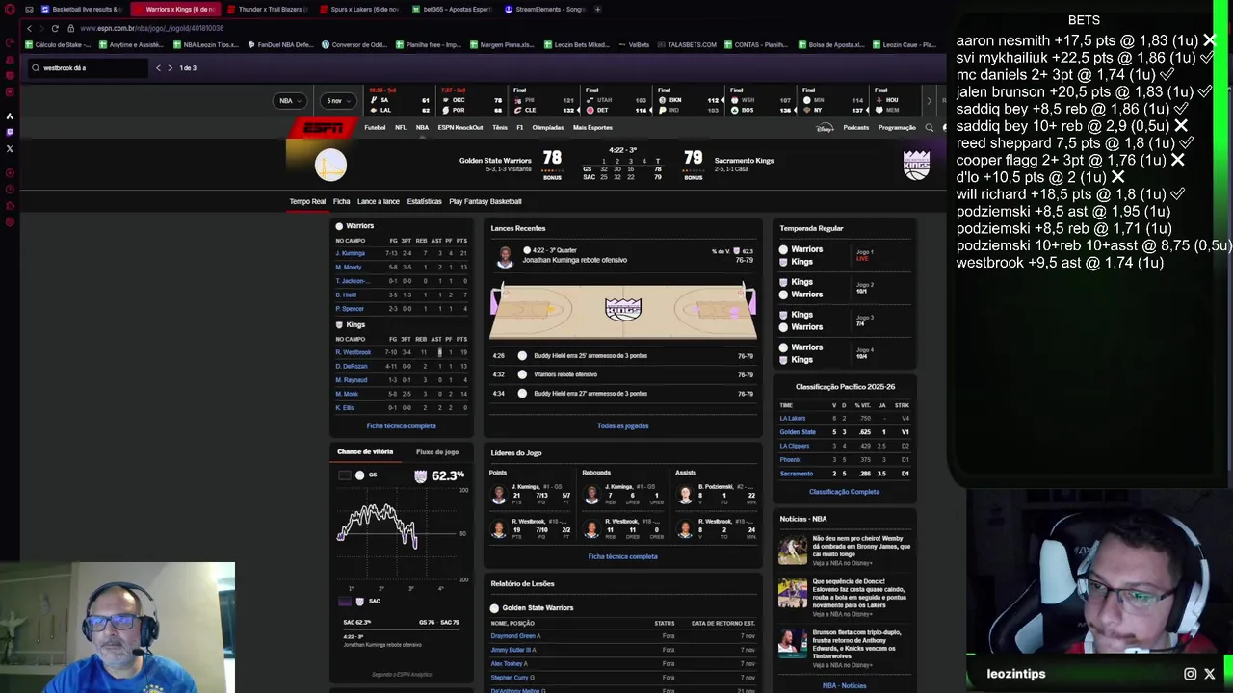Open NBA - Notícias link
This screenshot has width=1233, height=693.
click(x=844, y=685)
